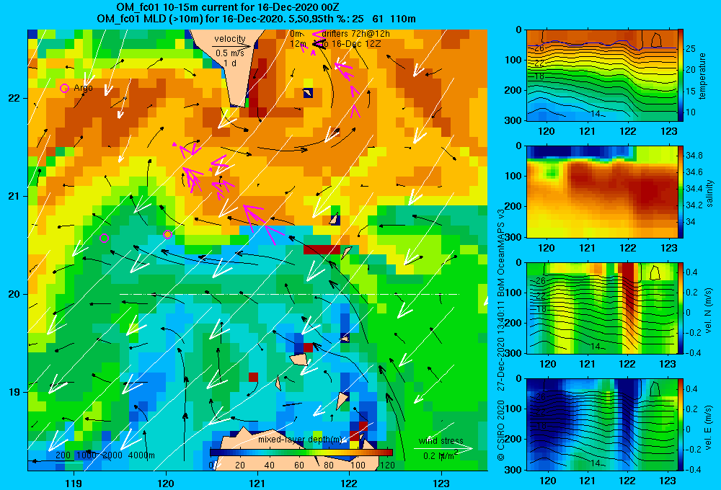Click the vel. N color scale bar
Screen dimensions: 721x490
pyautogui.click(x=681, y=308)
